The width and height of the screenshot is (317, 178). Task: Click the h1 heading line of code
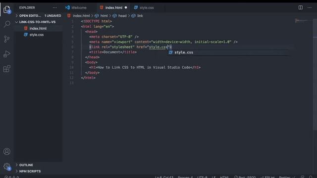(145, 67)
